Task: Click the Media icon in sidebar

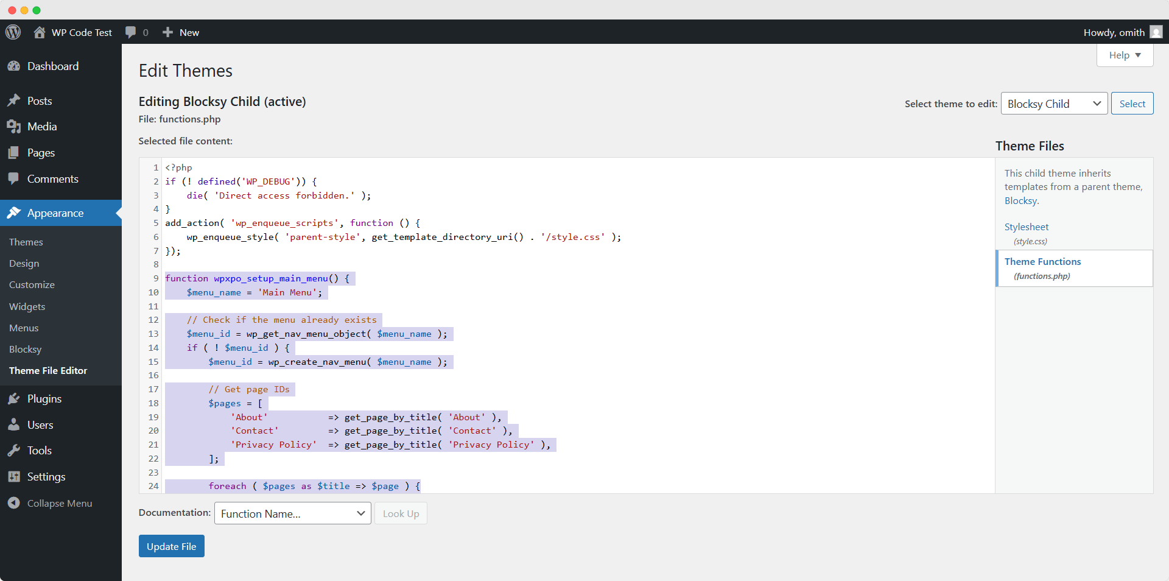Action: 13,127
